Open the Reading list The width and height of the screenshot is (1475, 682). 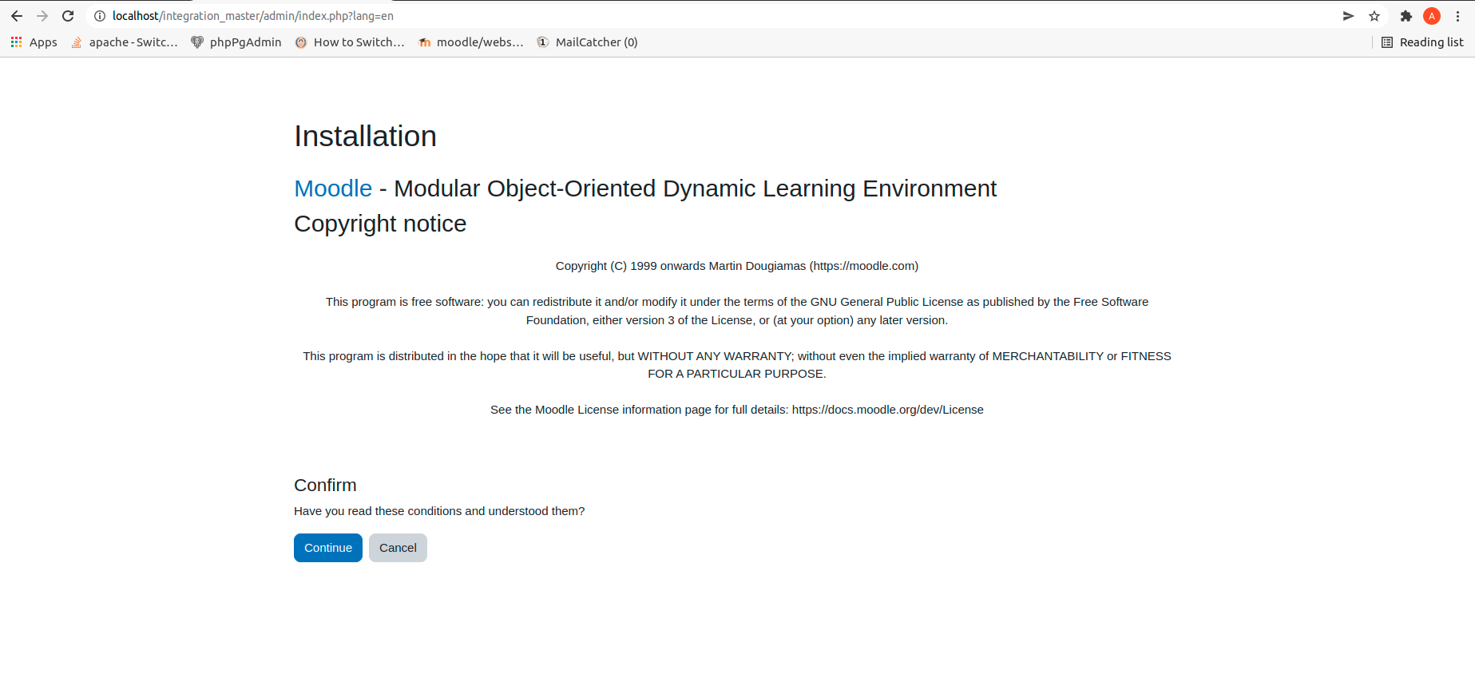[1422, 42]
